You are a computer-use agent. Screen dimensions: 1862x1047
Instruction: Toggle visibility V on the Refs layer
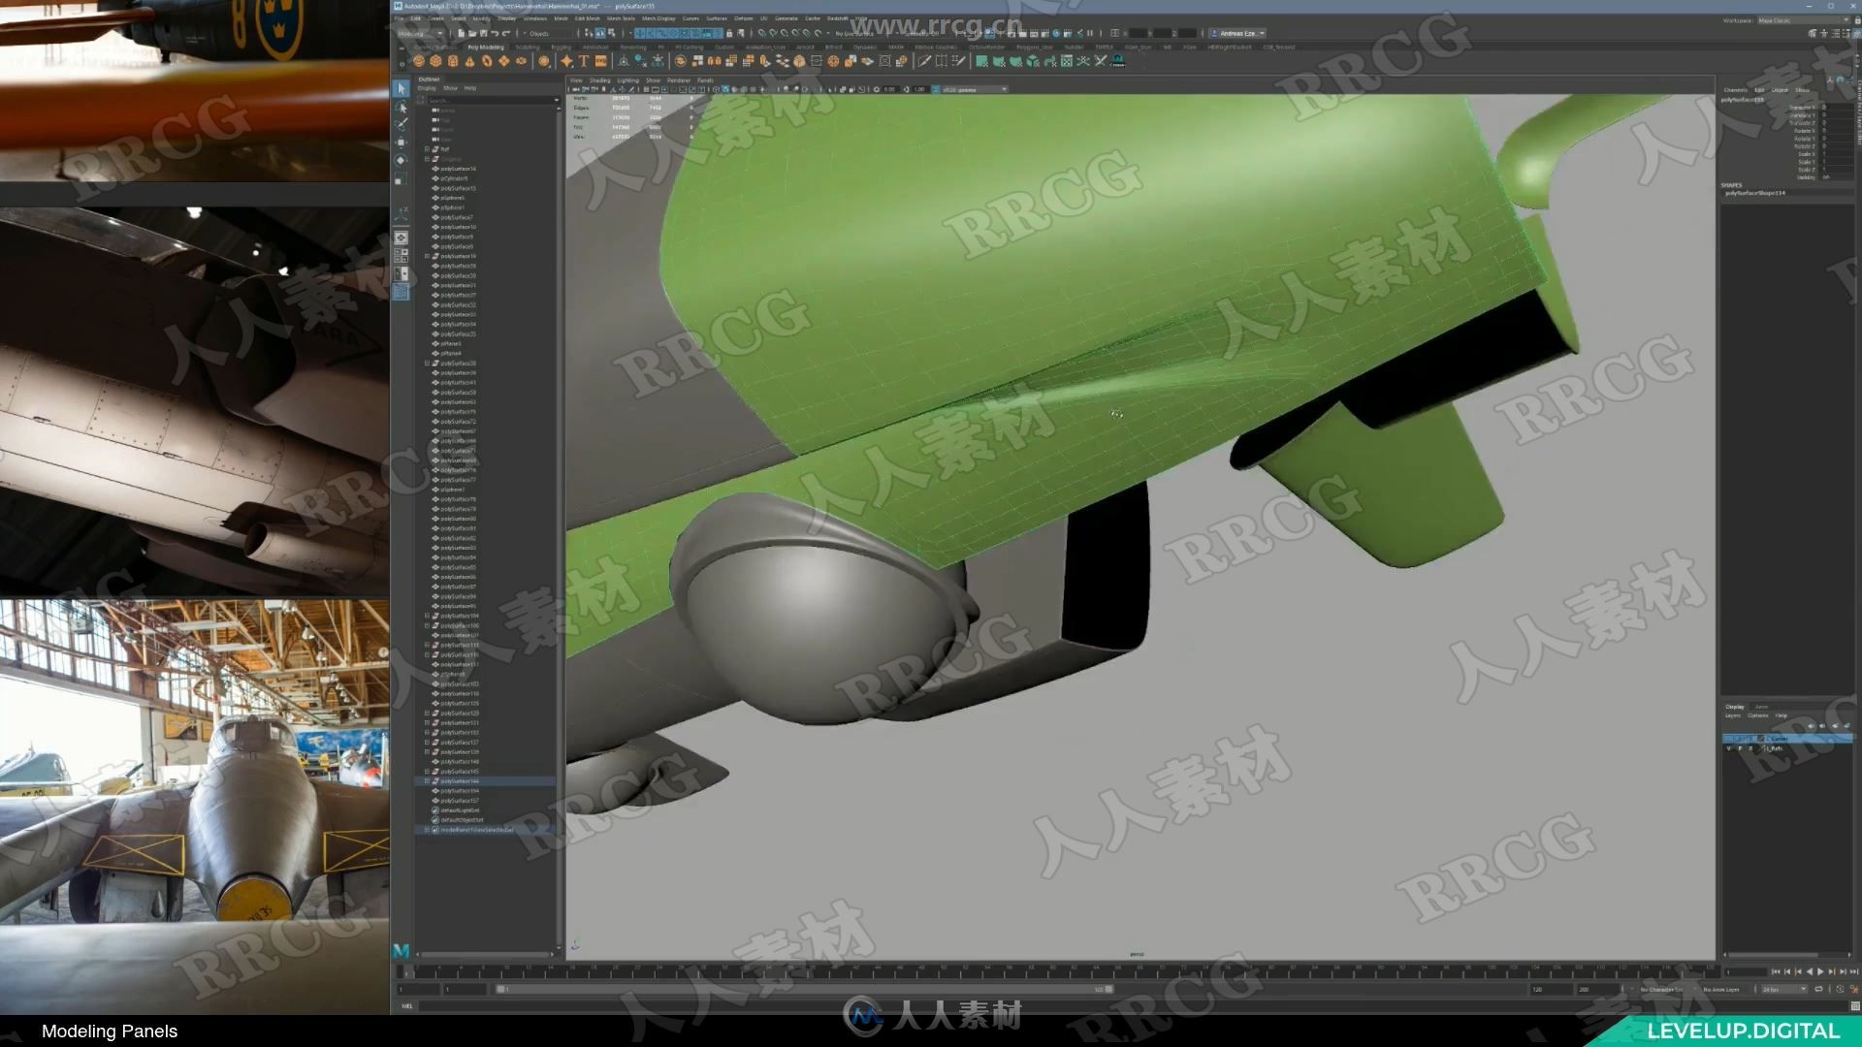click(1728, 748)
